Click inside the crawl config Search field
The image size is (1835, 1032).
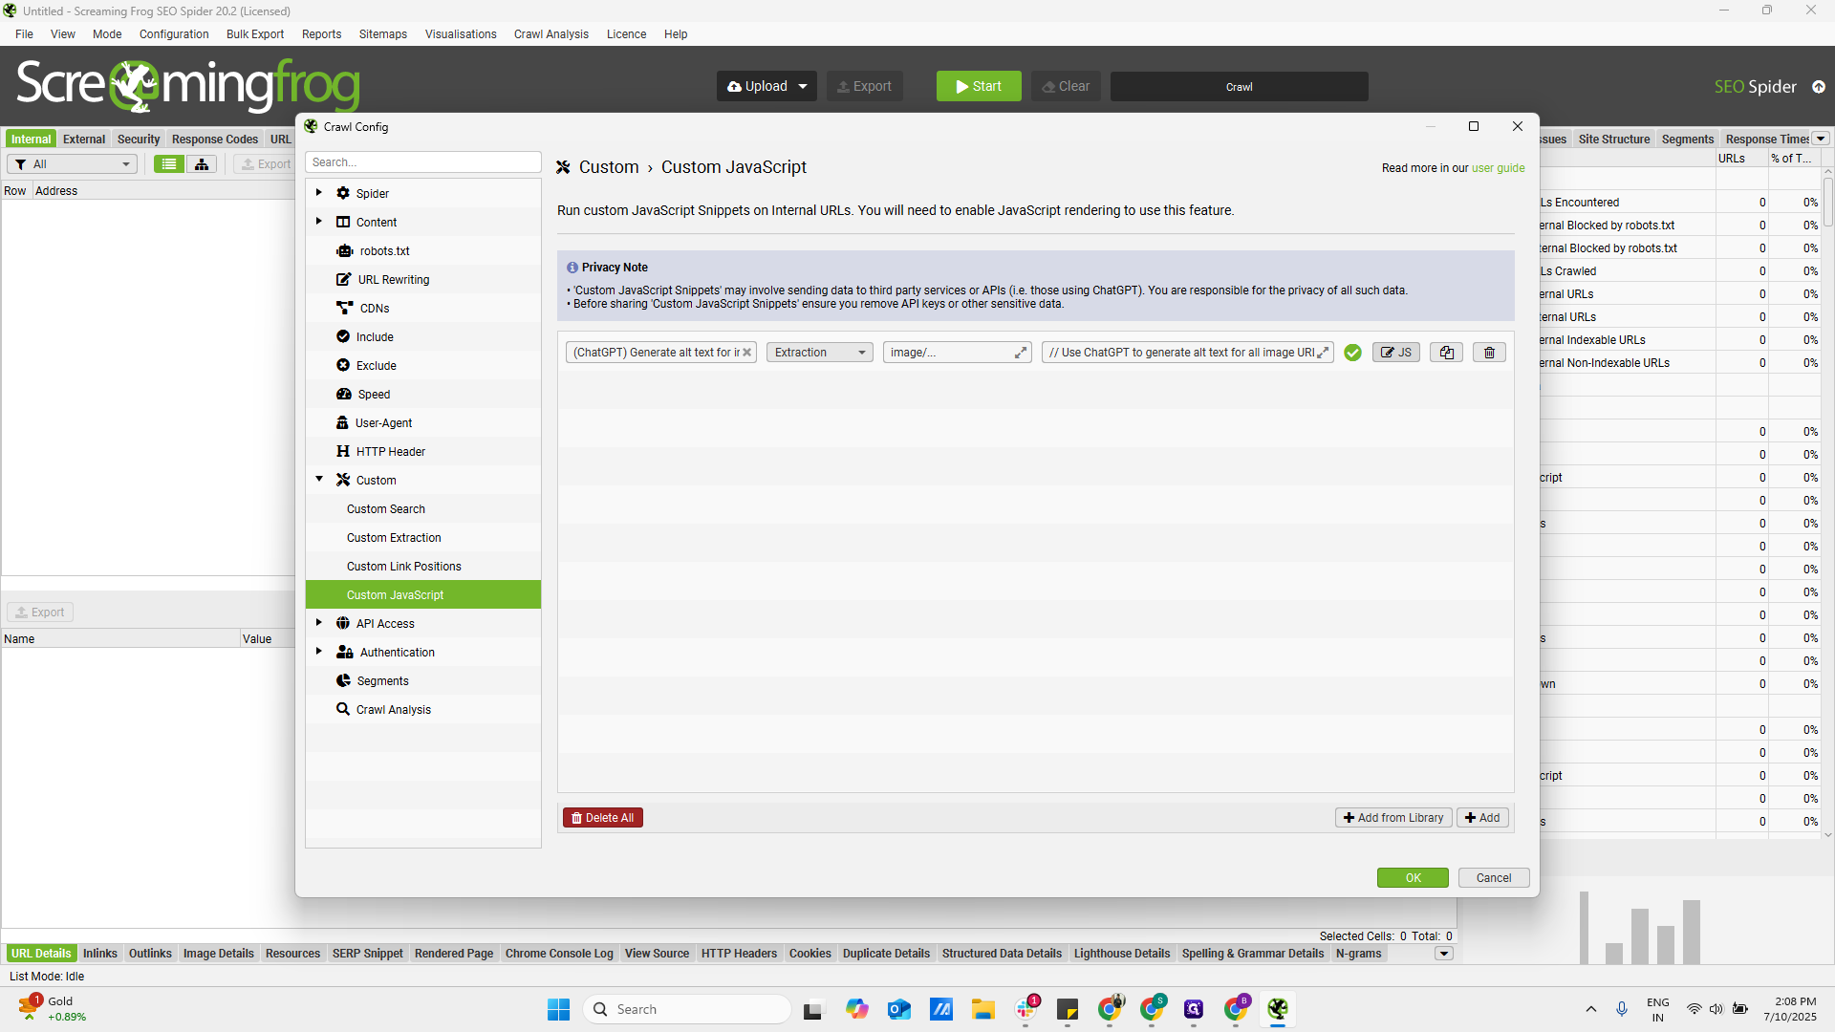click(x=422, y=161)
